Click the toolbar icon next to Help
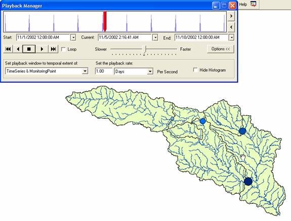 (x=254, y=4)
